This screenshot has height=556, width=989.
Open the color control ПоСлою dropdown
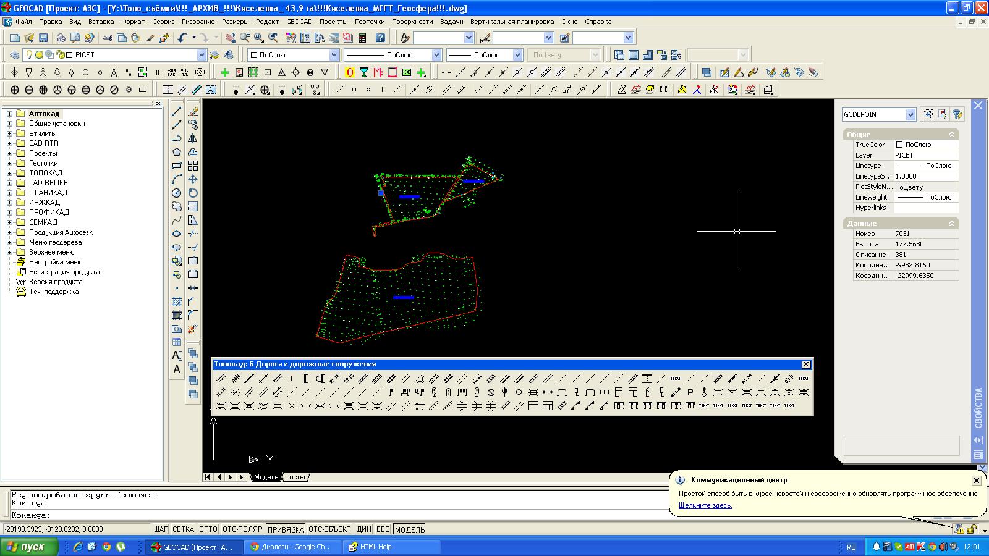[334, 55]
